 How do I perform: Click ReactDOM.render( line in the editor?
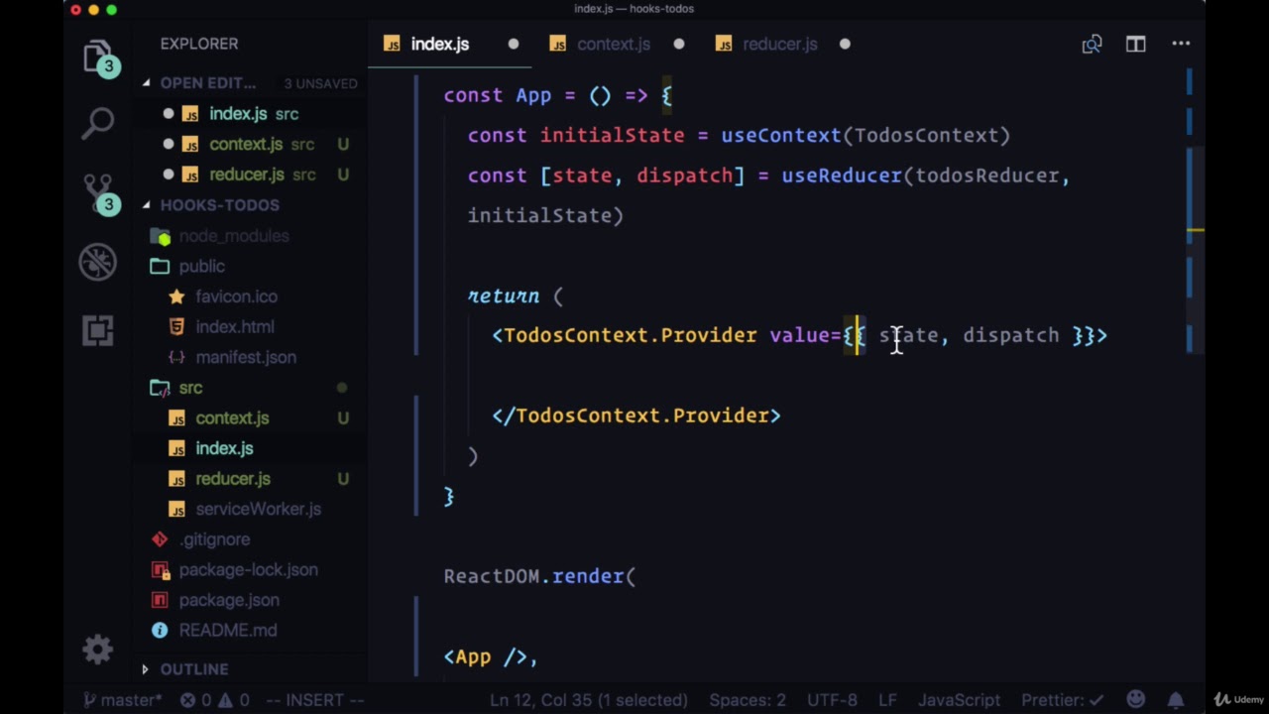pos(539,576)
